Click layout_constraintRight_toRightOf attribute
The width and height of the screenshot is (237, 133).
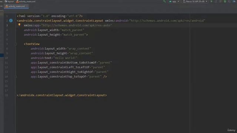click(x=62, y=72)
